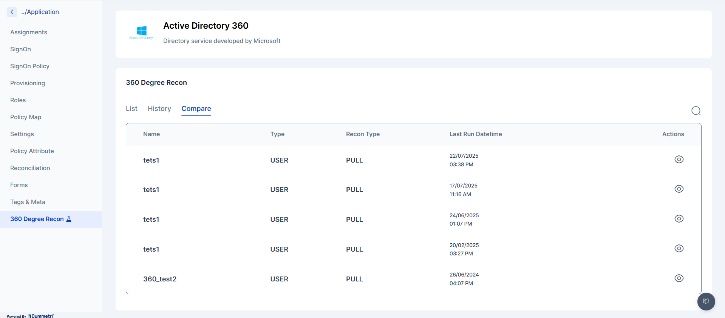
Task: Click PULL recon type in 17/07/2025 row
Action: (x=354, y=190)
